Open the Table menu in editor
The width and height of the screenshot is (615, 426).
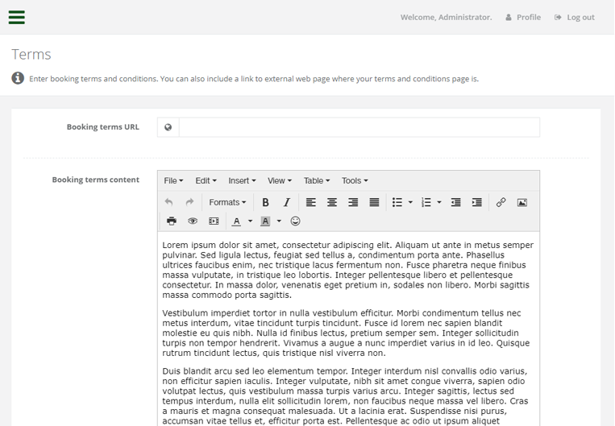click(x=317, y=180)
